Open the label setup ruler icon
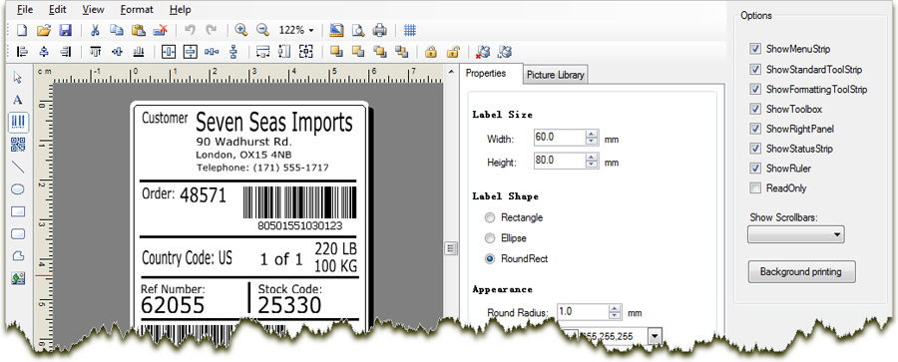Image resolution: width=898 pixels, height=362 pixels. (337, 30)
